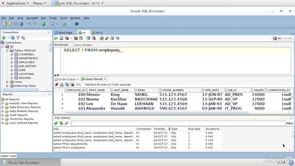Click the Replace icon in SQL History toolbar
The image size is (295, 166).
point(61,123)
